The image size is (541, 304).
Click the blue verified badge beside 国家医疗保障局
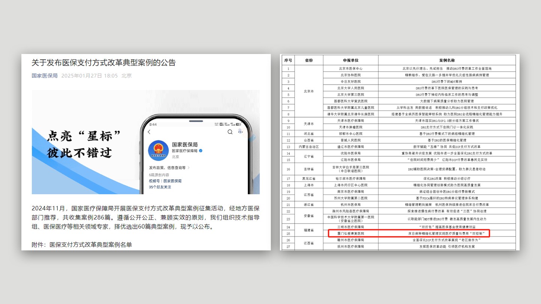201,151
